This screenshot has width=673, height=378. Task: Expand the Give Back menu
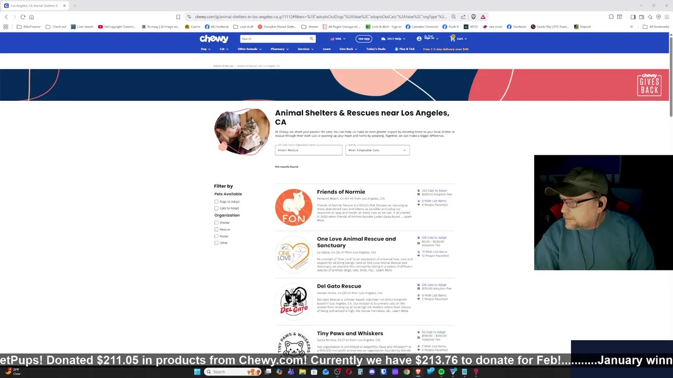348,49
